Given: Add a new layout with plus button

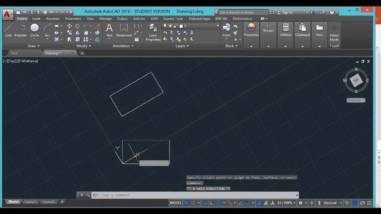Looking at the screenshot, I should [62, 202].
